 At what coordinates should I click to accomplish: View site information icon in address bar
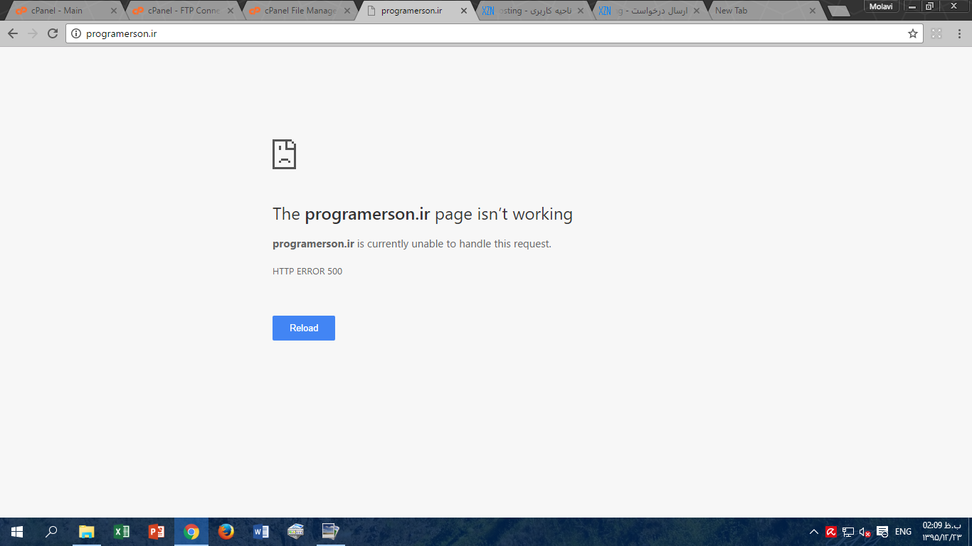click(x=76, y=33)
